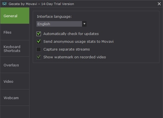Open the Webcam tab

(x=15, y=98)
